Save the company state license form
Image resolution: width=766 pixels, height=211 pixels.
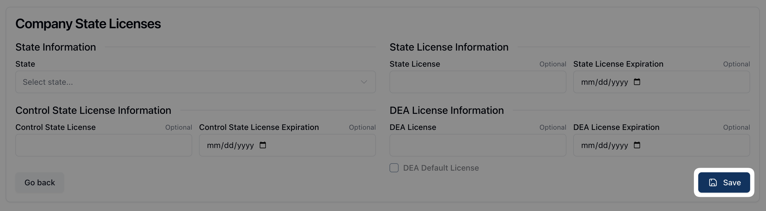724,182
